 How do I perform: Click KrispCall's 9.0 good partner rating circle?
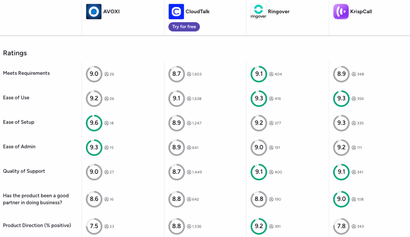tap(341, 199)
